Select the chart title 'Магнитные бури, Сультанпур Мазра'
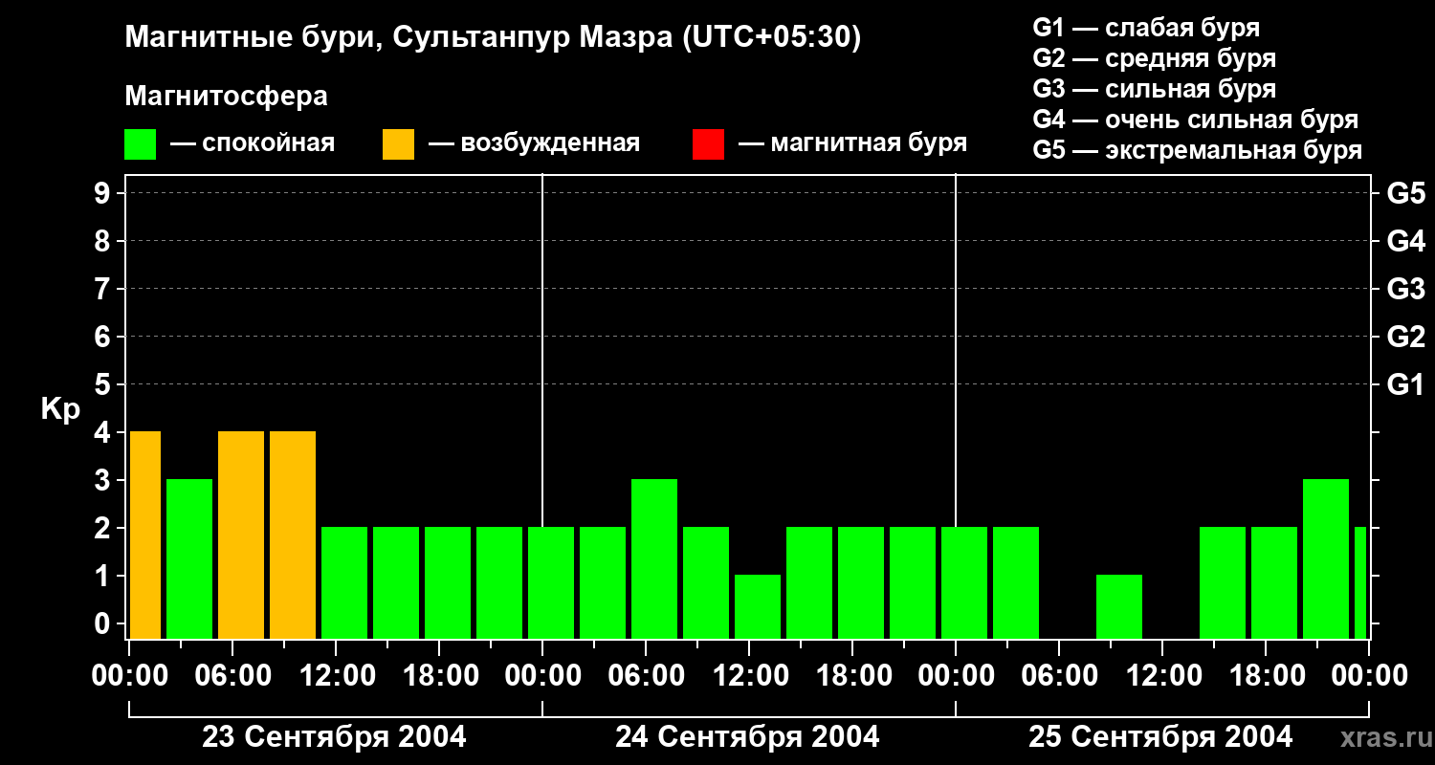 click(400, 38)
